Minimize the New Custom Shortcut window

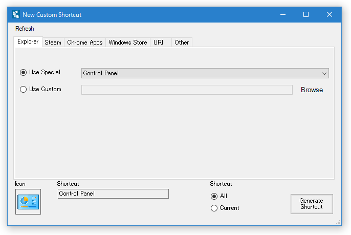click(283, 14)
